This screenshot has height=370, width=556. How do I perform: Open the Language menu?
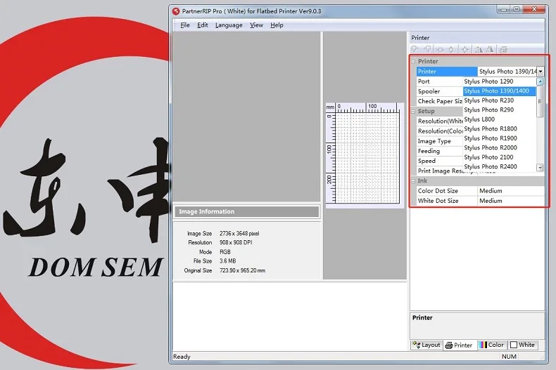pos(229,25)
